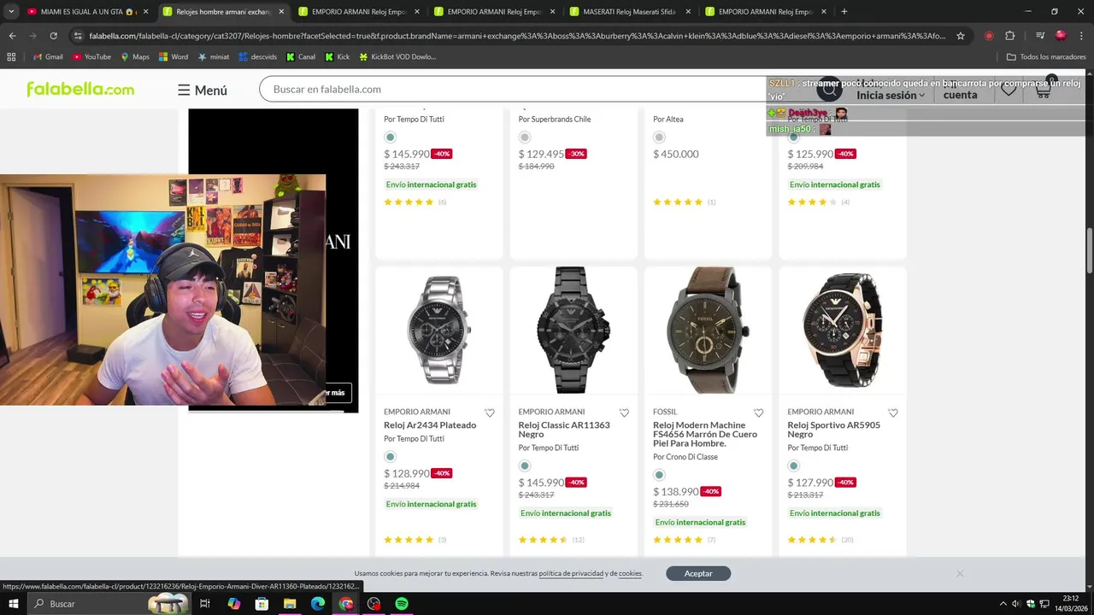Open Spotify from the taskbar
The width and height of the screenshot is (1094, 615).
402,604
